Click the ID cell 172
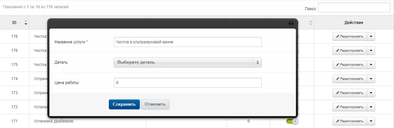 pyautogui.click(x=14, y=107)
